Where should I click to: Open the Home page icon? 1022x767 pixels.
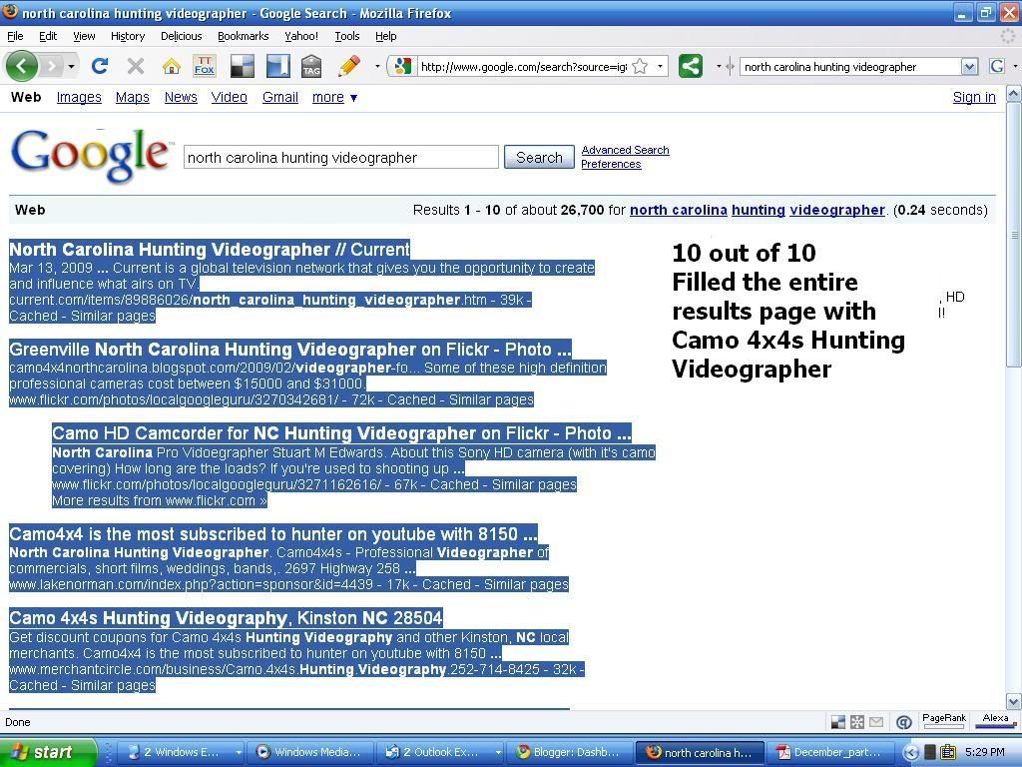pyautogui.click(x=172, y=66)
